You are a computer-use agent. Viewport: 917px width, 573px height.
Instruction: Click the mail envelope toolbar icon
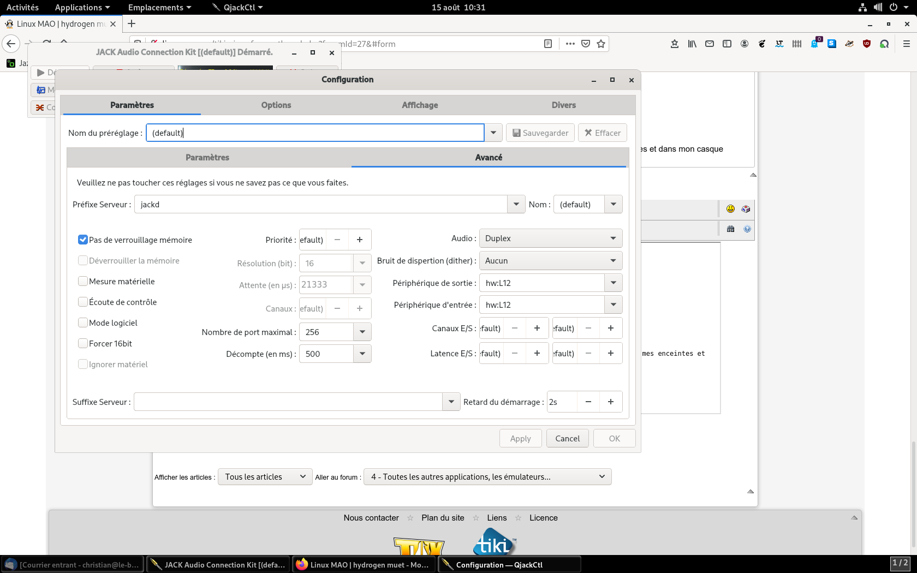710,44
